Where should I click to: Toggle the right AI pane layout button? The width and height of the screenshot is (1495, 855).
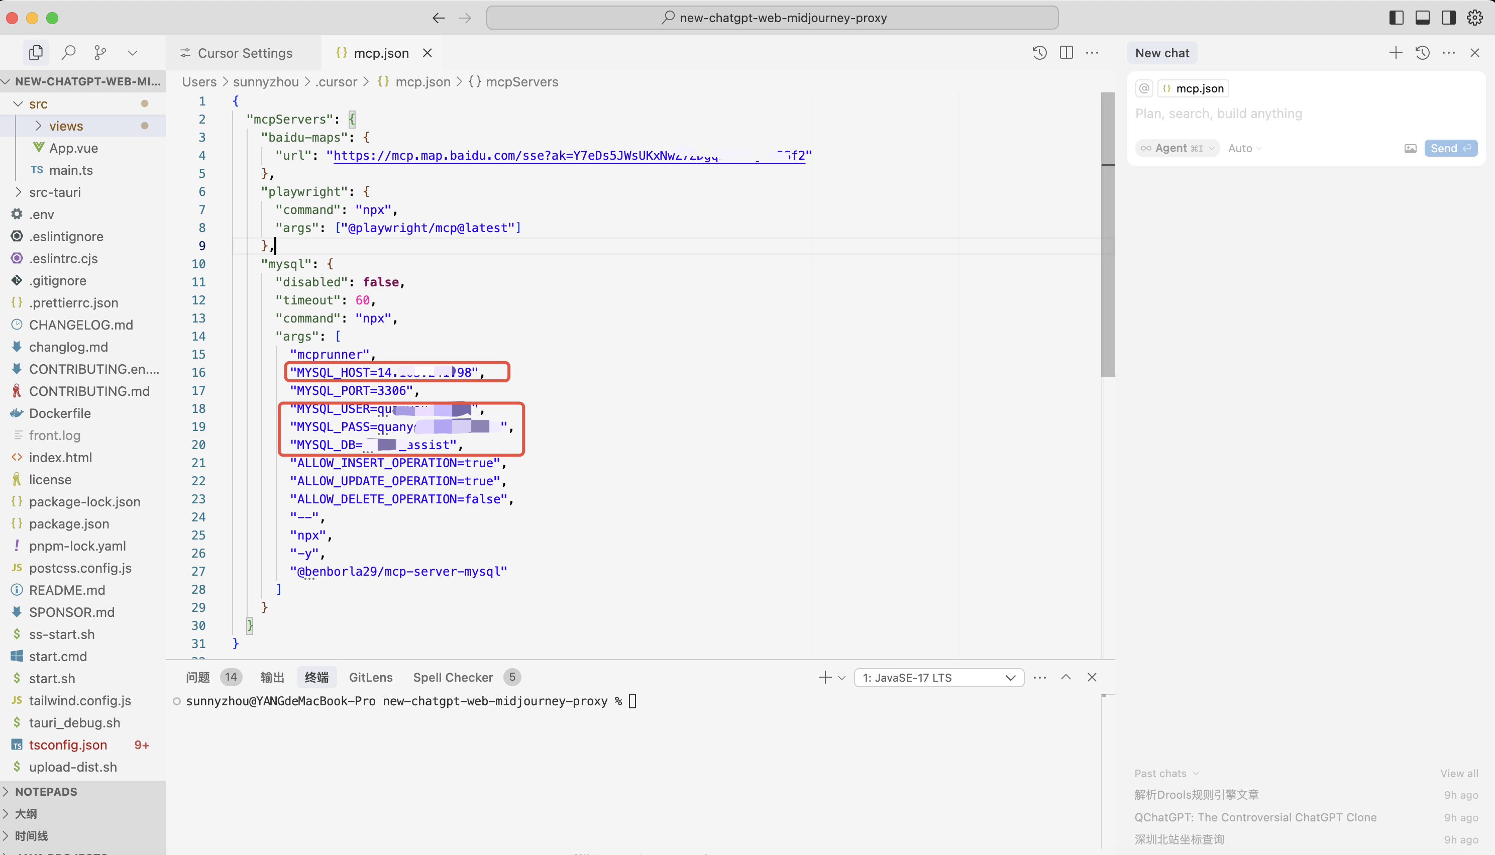coord(1449,18)
